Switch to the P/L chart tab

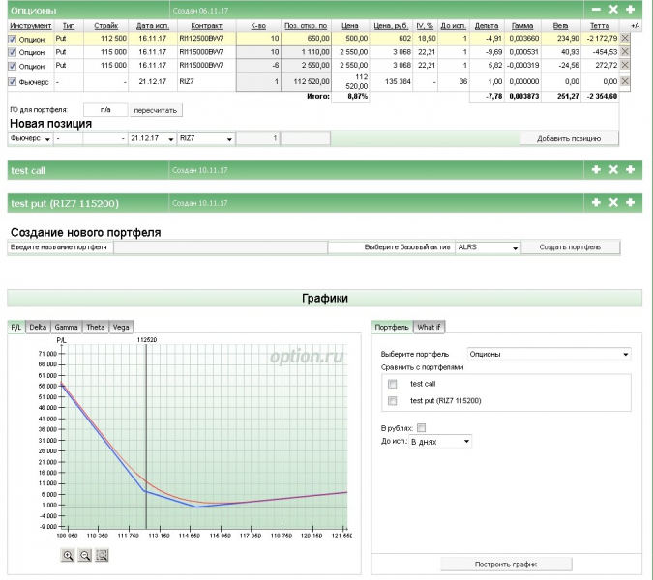point(16,327)
